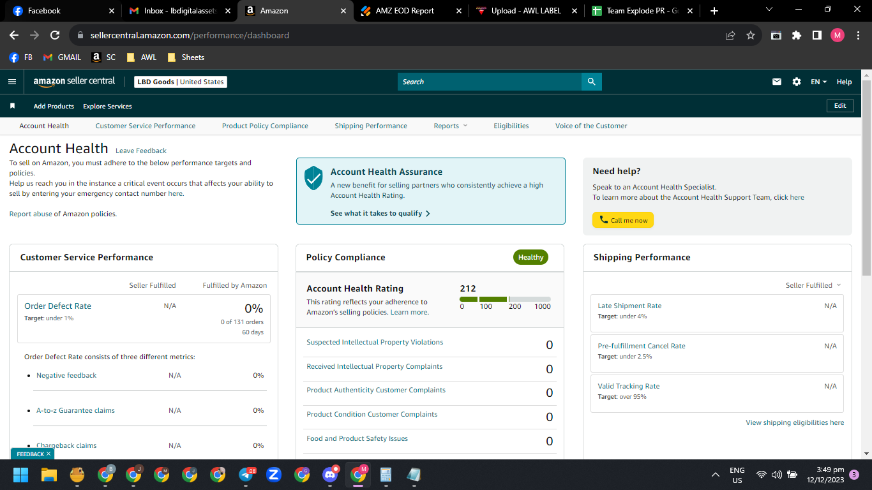Screen dimensions: 872x490
Task: Open the Sheets bookmarks folder
Action: pyautogui.click(x=186, y=57)
